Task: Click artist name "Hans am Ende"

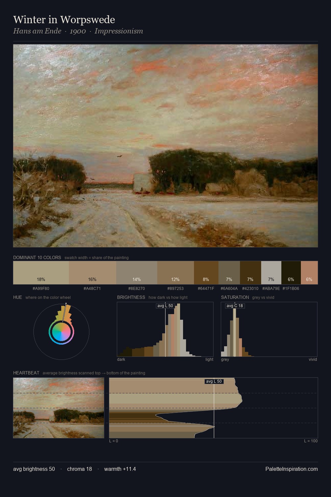Action: 37,31
